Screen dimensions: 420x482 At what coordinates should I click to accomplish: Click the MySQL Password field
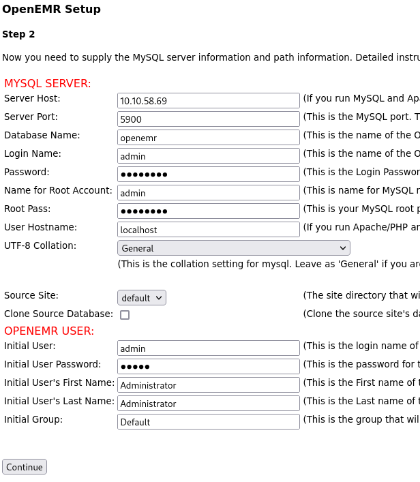[209, 175]
